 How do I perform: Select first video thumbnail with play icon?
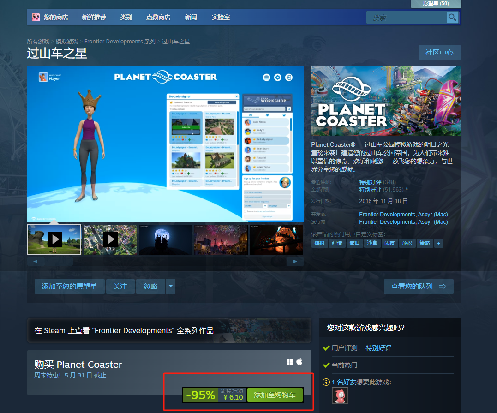(54, 239)
